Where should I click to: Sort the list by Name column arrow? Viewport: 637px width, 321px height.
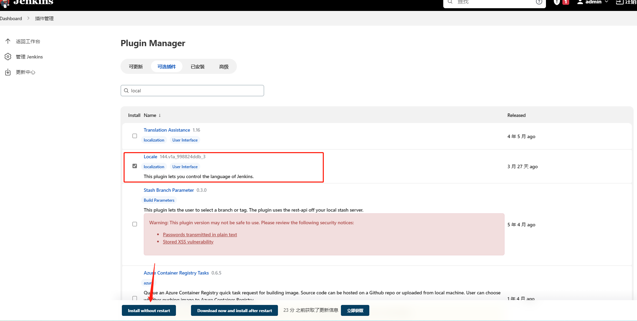click(x=160, y=115)
